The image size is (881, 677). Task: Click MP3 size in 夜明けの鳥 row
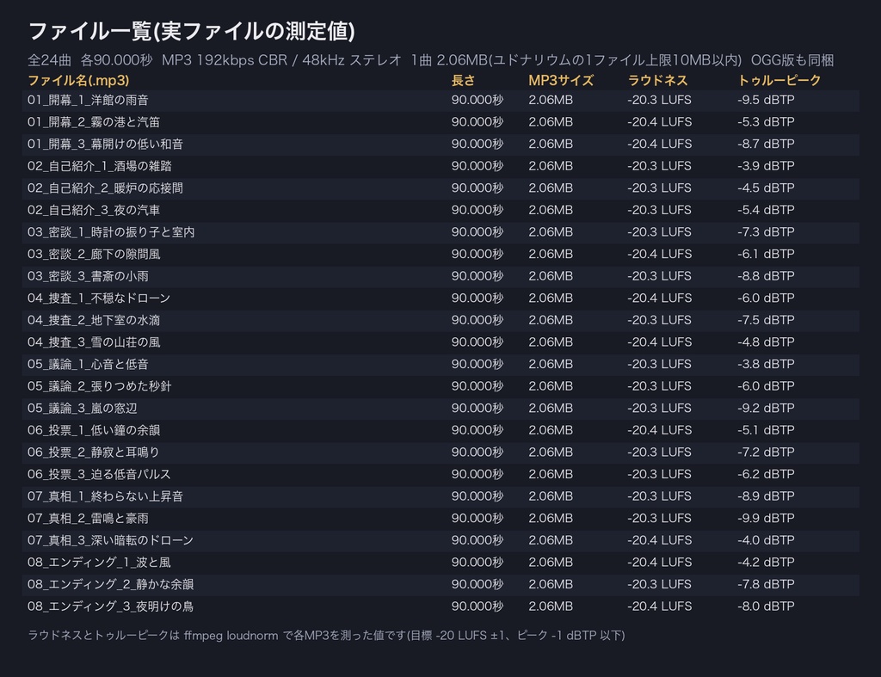point(551,606)
